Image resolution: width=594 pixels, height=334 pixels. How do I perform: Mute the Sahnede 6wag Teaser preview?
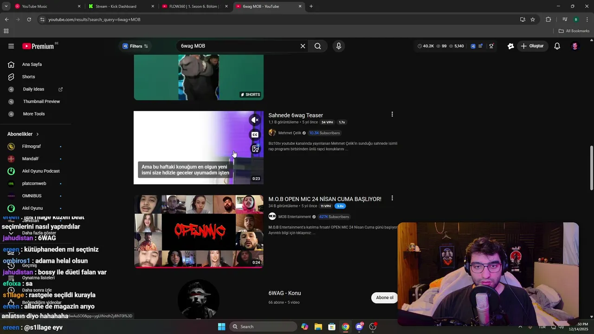pyautogui.click(x=255, y=120)
